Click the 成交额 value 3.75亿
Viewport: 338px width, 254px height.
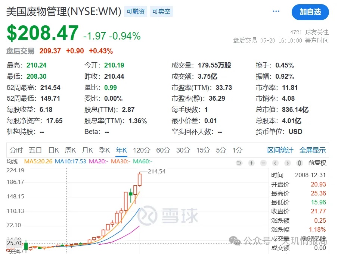point(208,76)
